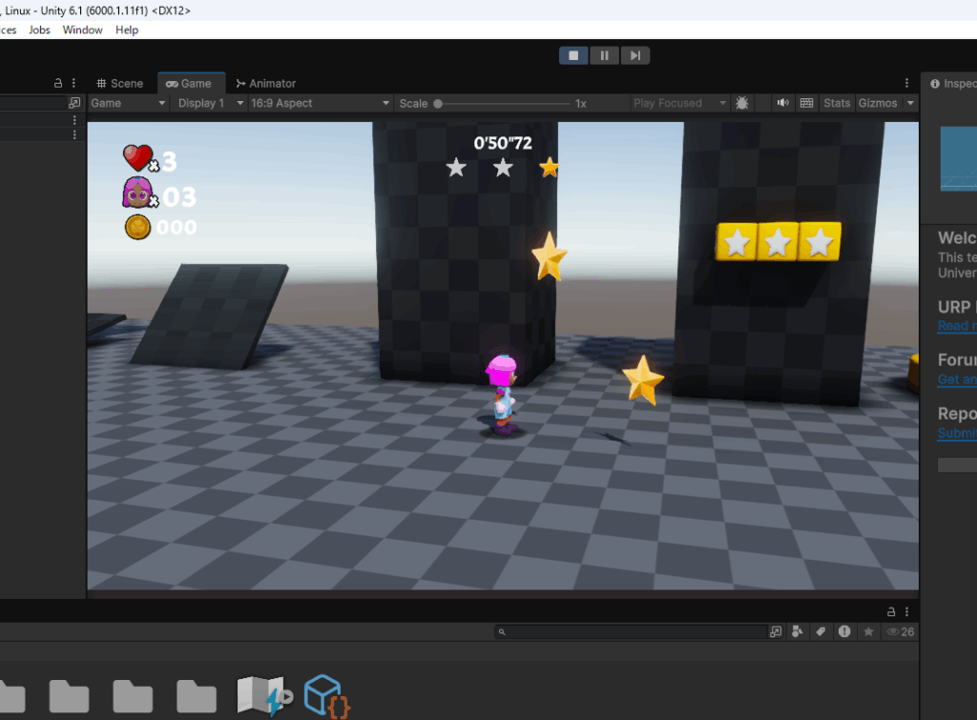Click the gold star in HUD row

coord(549,167)
